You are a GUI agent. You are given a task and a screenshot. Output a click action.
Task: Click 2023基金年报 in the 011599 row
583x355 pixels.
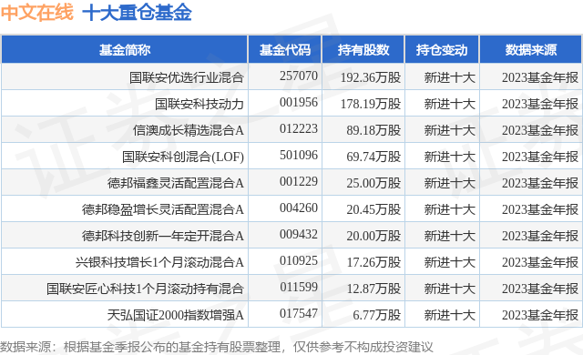point(540,289)
